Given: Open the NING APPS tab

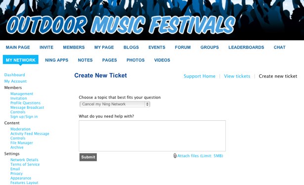Looking at the screenshot, I should 57,60.
